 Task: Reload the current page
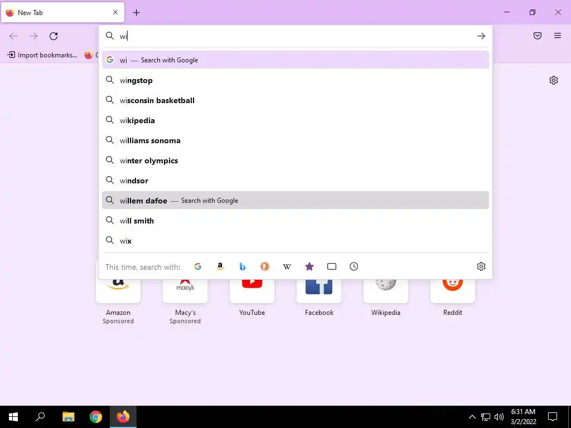pyautogui.click(x=54, y=36)
